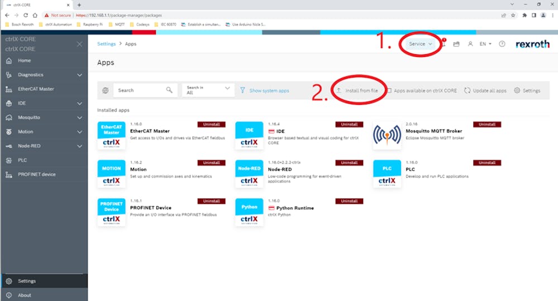
Task: Expand the IDE submenu chevron
Action: 80,103
